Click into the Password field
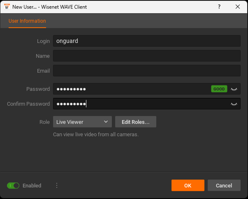 coord(147,89)
